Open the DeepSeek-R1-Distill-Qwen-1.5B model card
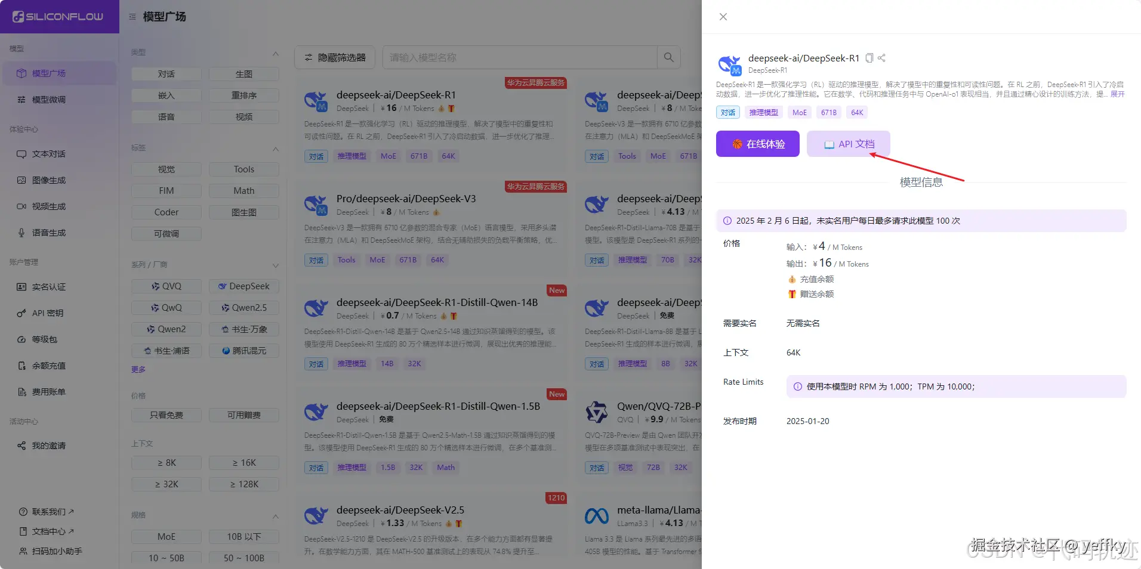The height and width of the screenshot is (569, 1141). coord(432,435)
